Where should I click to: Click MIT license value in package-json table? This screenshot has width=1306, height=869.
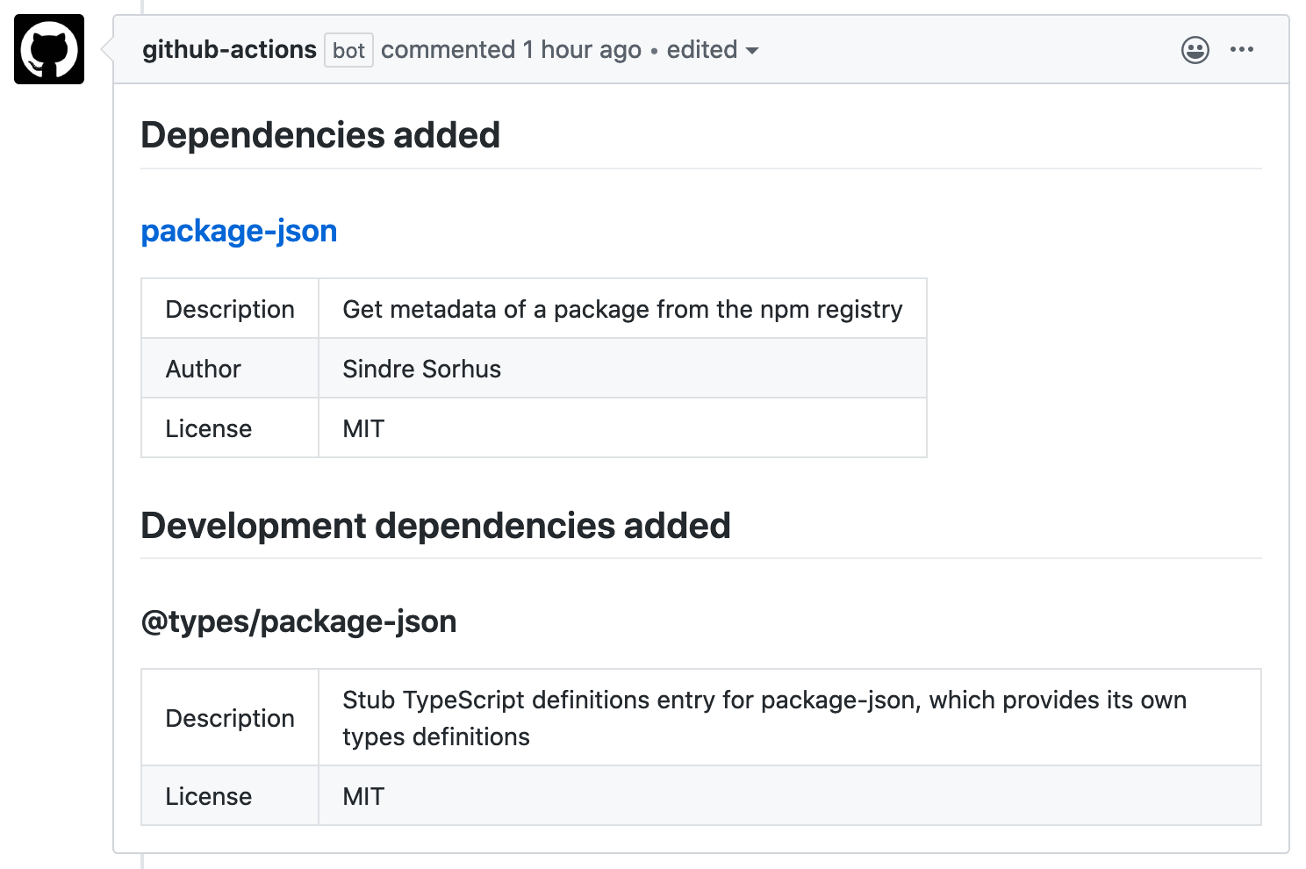pos(363,428)
